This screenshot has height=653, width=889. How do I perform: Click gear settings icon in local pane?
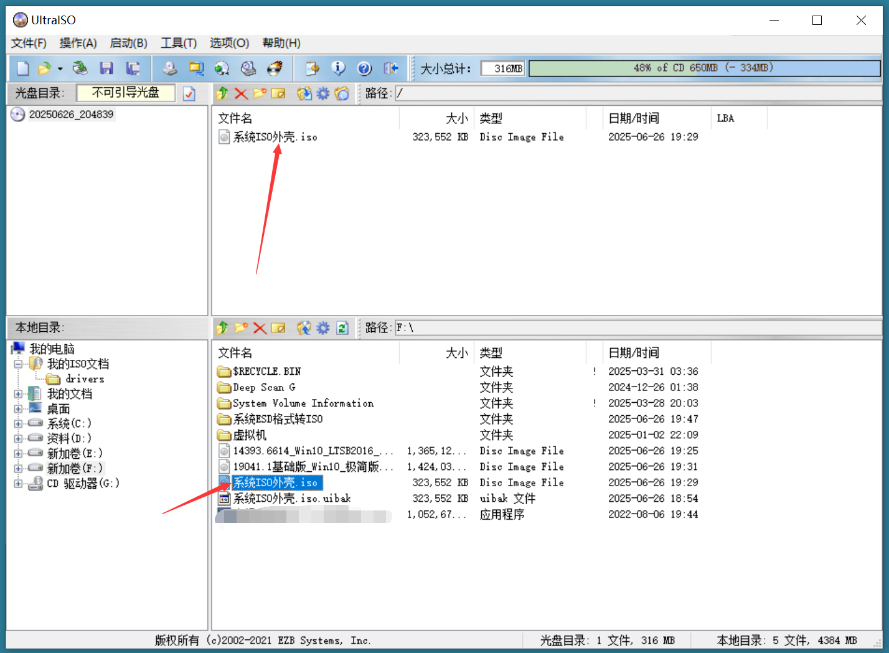click(x=323, y=328)
